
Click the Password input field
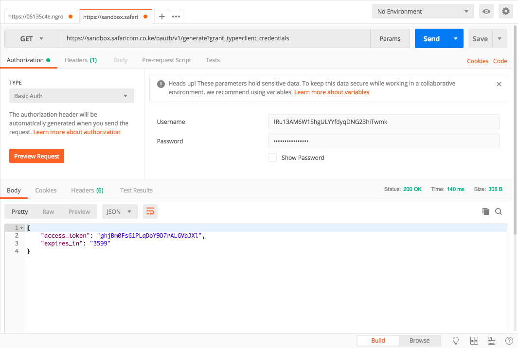point(384,141)
